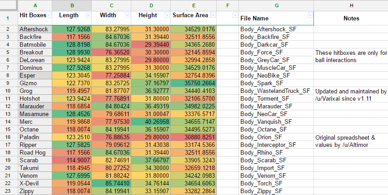This screenshot has width=388, height=195.
Task: Click the Merc name cell
Action: coord(35,122)
